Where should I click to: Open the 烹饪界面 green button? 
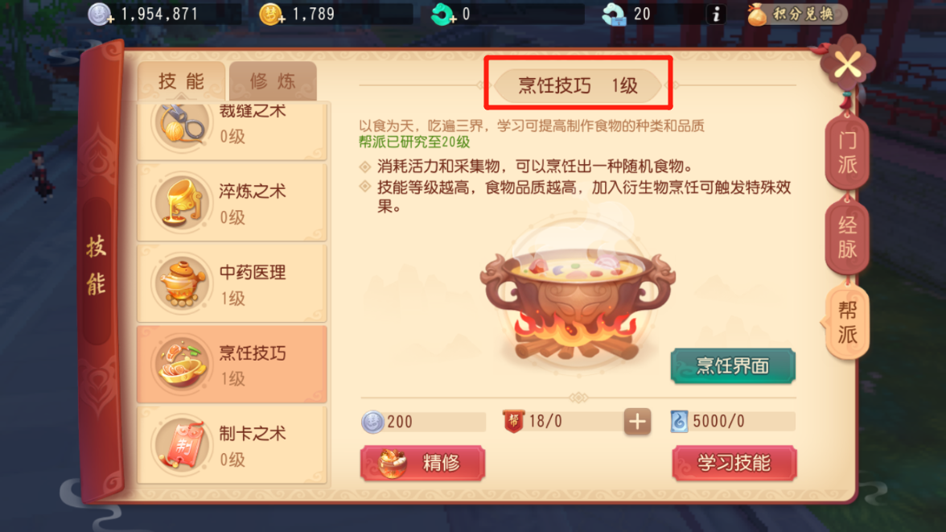(x=733, y=365)
